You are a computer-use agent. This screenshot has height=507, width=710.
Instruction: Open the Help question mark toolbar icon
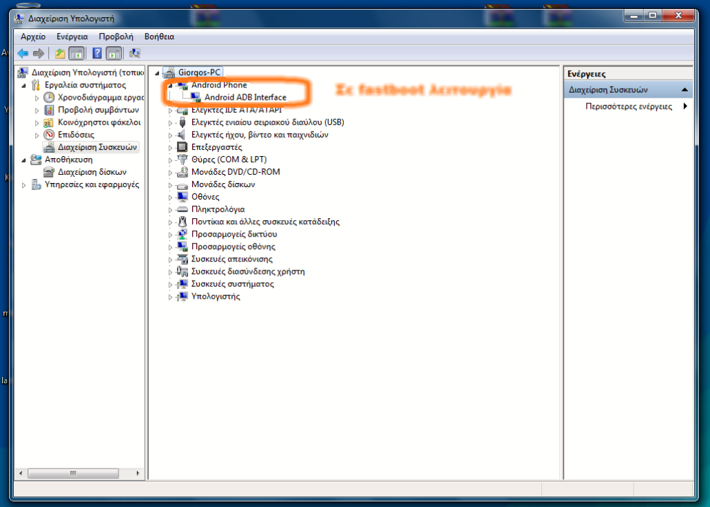click(97, 54)
